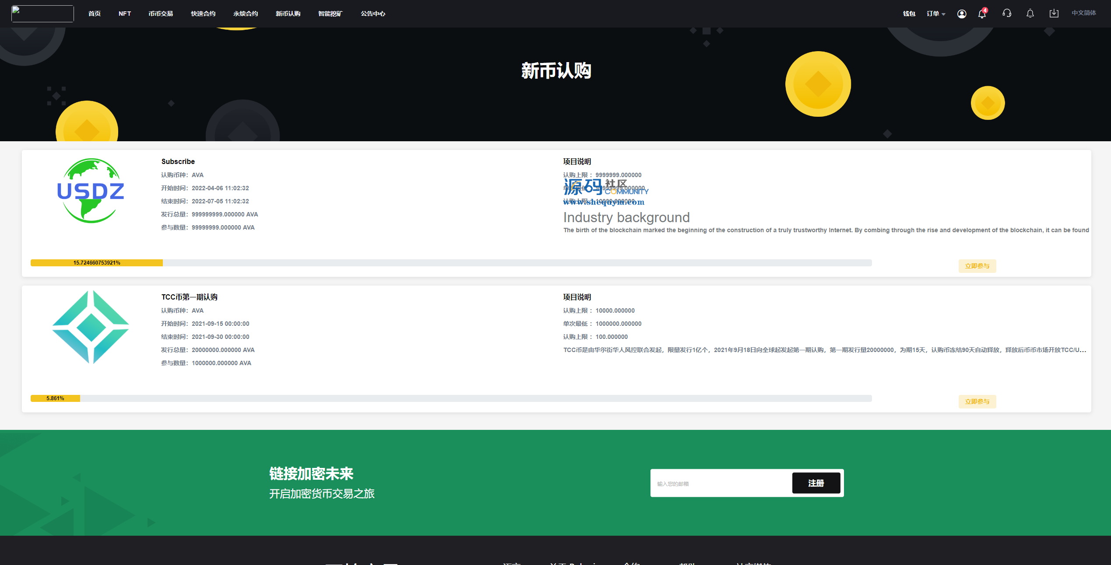Click start time 2022-04-06 11:02:32

(220, 188)
